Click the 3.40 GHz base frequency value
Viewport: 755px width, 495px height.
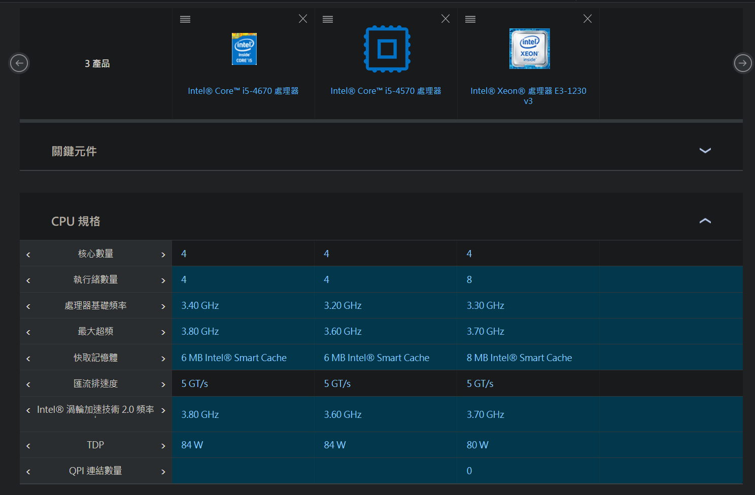click(x=200, y=305)
